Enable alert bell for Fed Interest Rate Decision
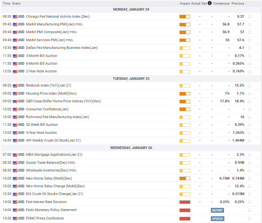This screenshot has width=262, height=223. [249, 202]
